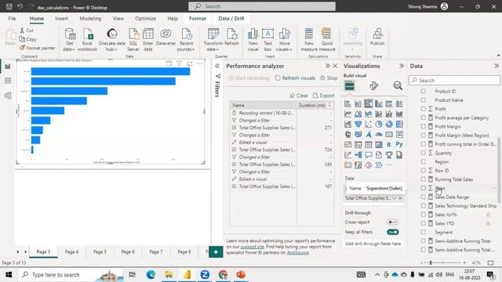The width and height of the screenshot is (502, 282).
Task: Toggle Keep all filters switch
Action: click(x=392, y=232)
